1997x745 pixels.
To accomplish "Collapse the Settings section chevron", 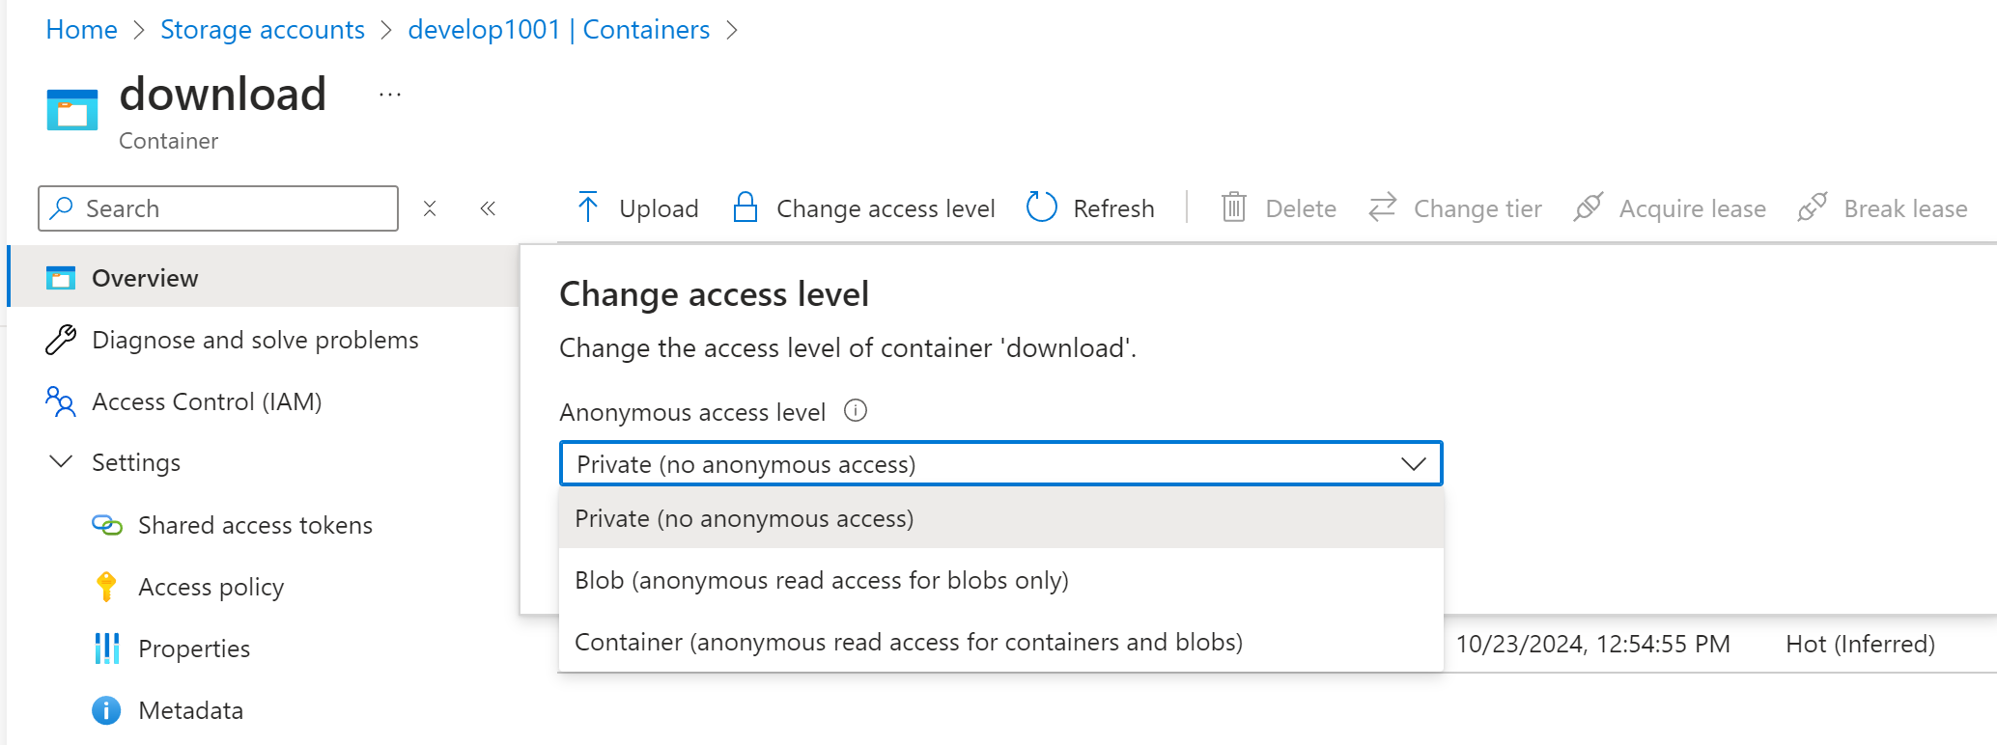I will (61, 462).
